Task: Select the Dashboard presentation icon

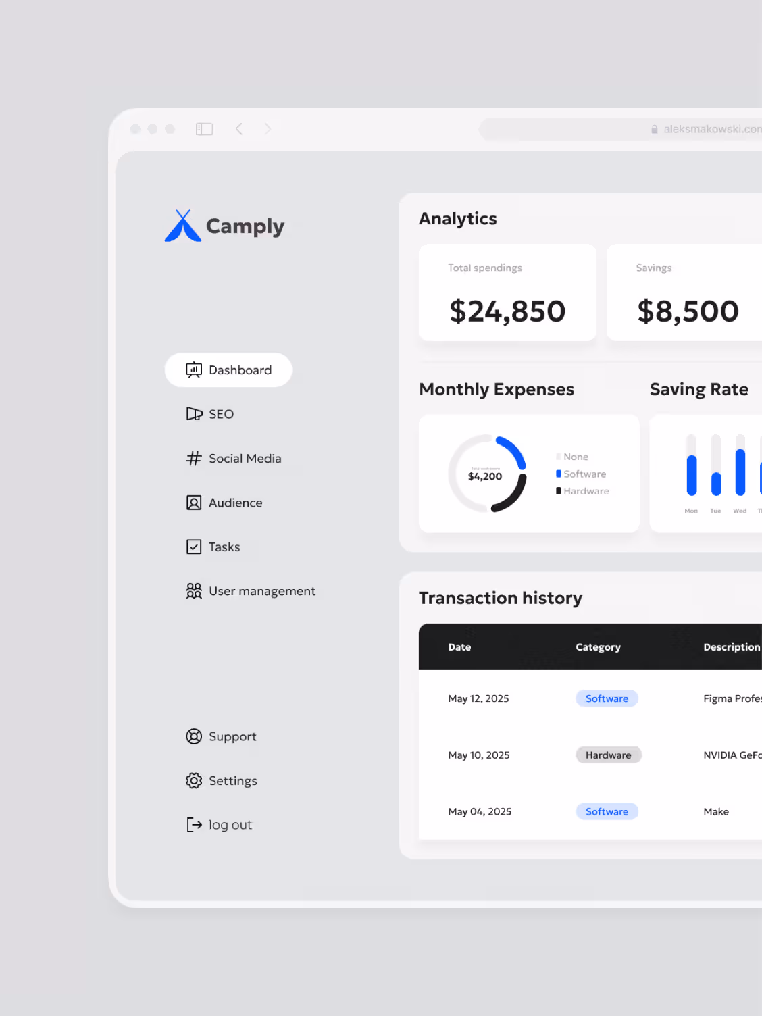Action: click(x=193, y=370)
